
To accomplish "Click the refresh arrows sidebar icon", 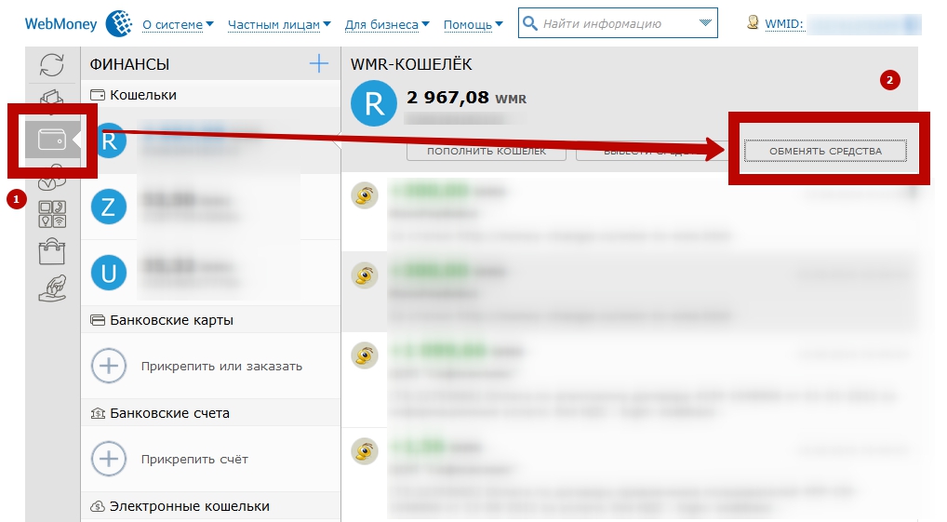I will pyautogui.click(x=52, y=64).
